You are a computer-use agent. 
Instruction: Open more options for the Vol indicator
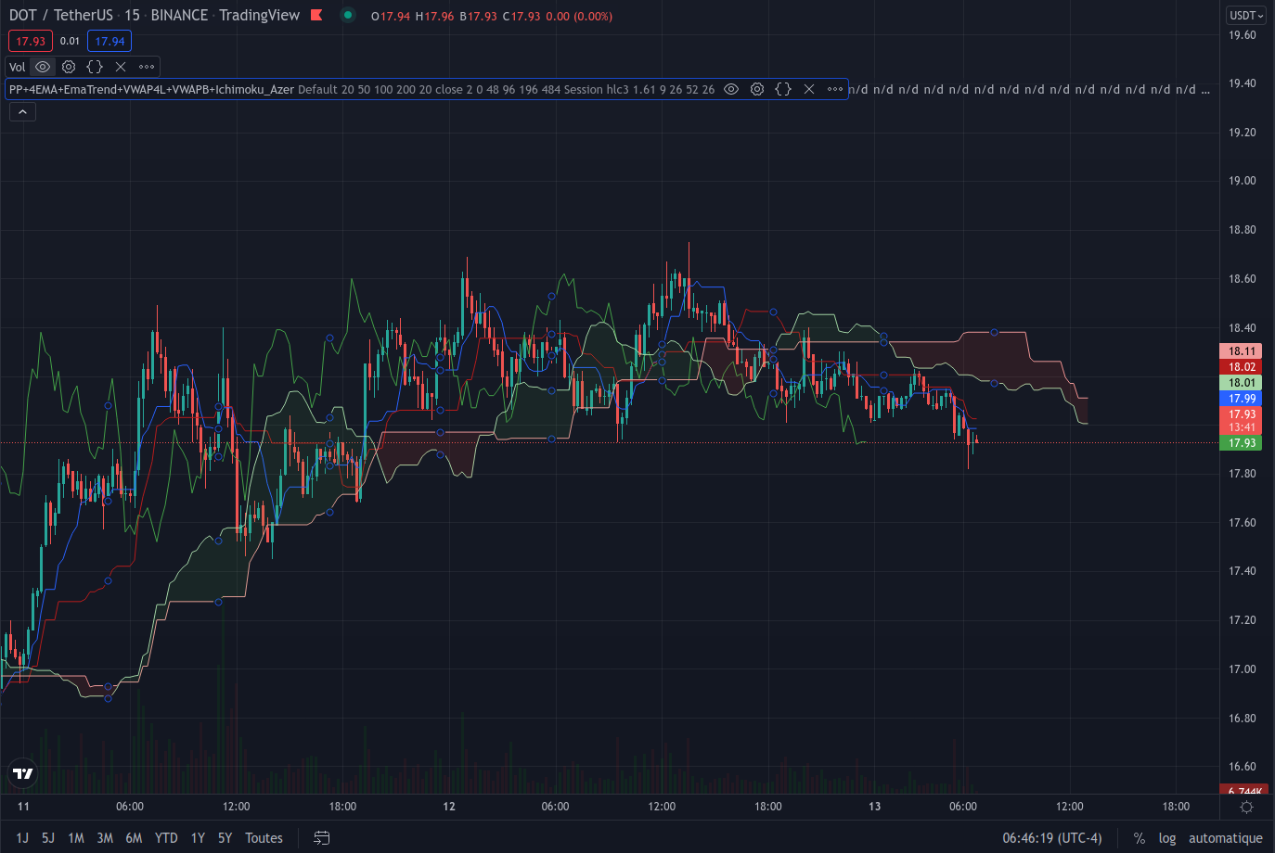[x=145, y=67]
